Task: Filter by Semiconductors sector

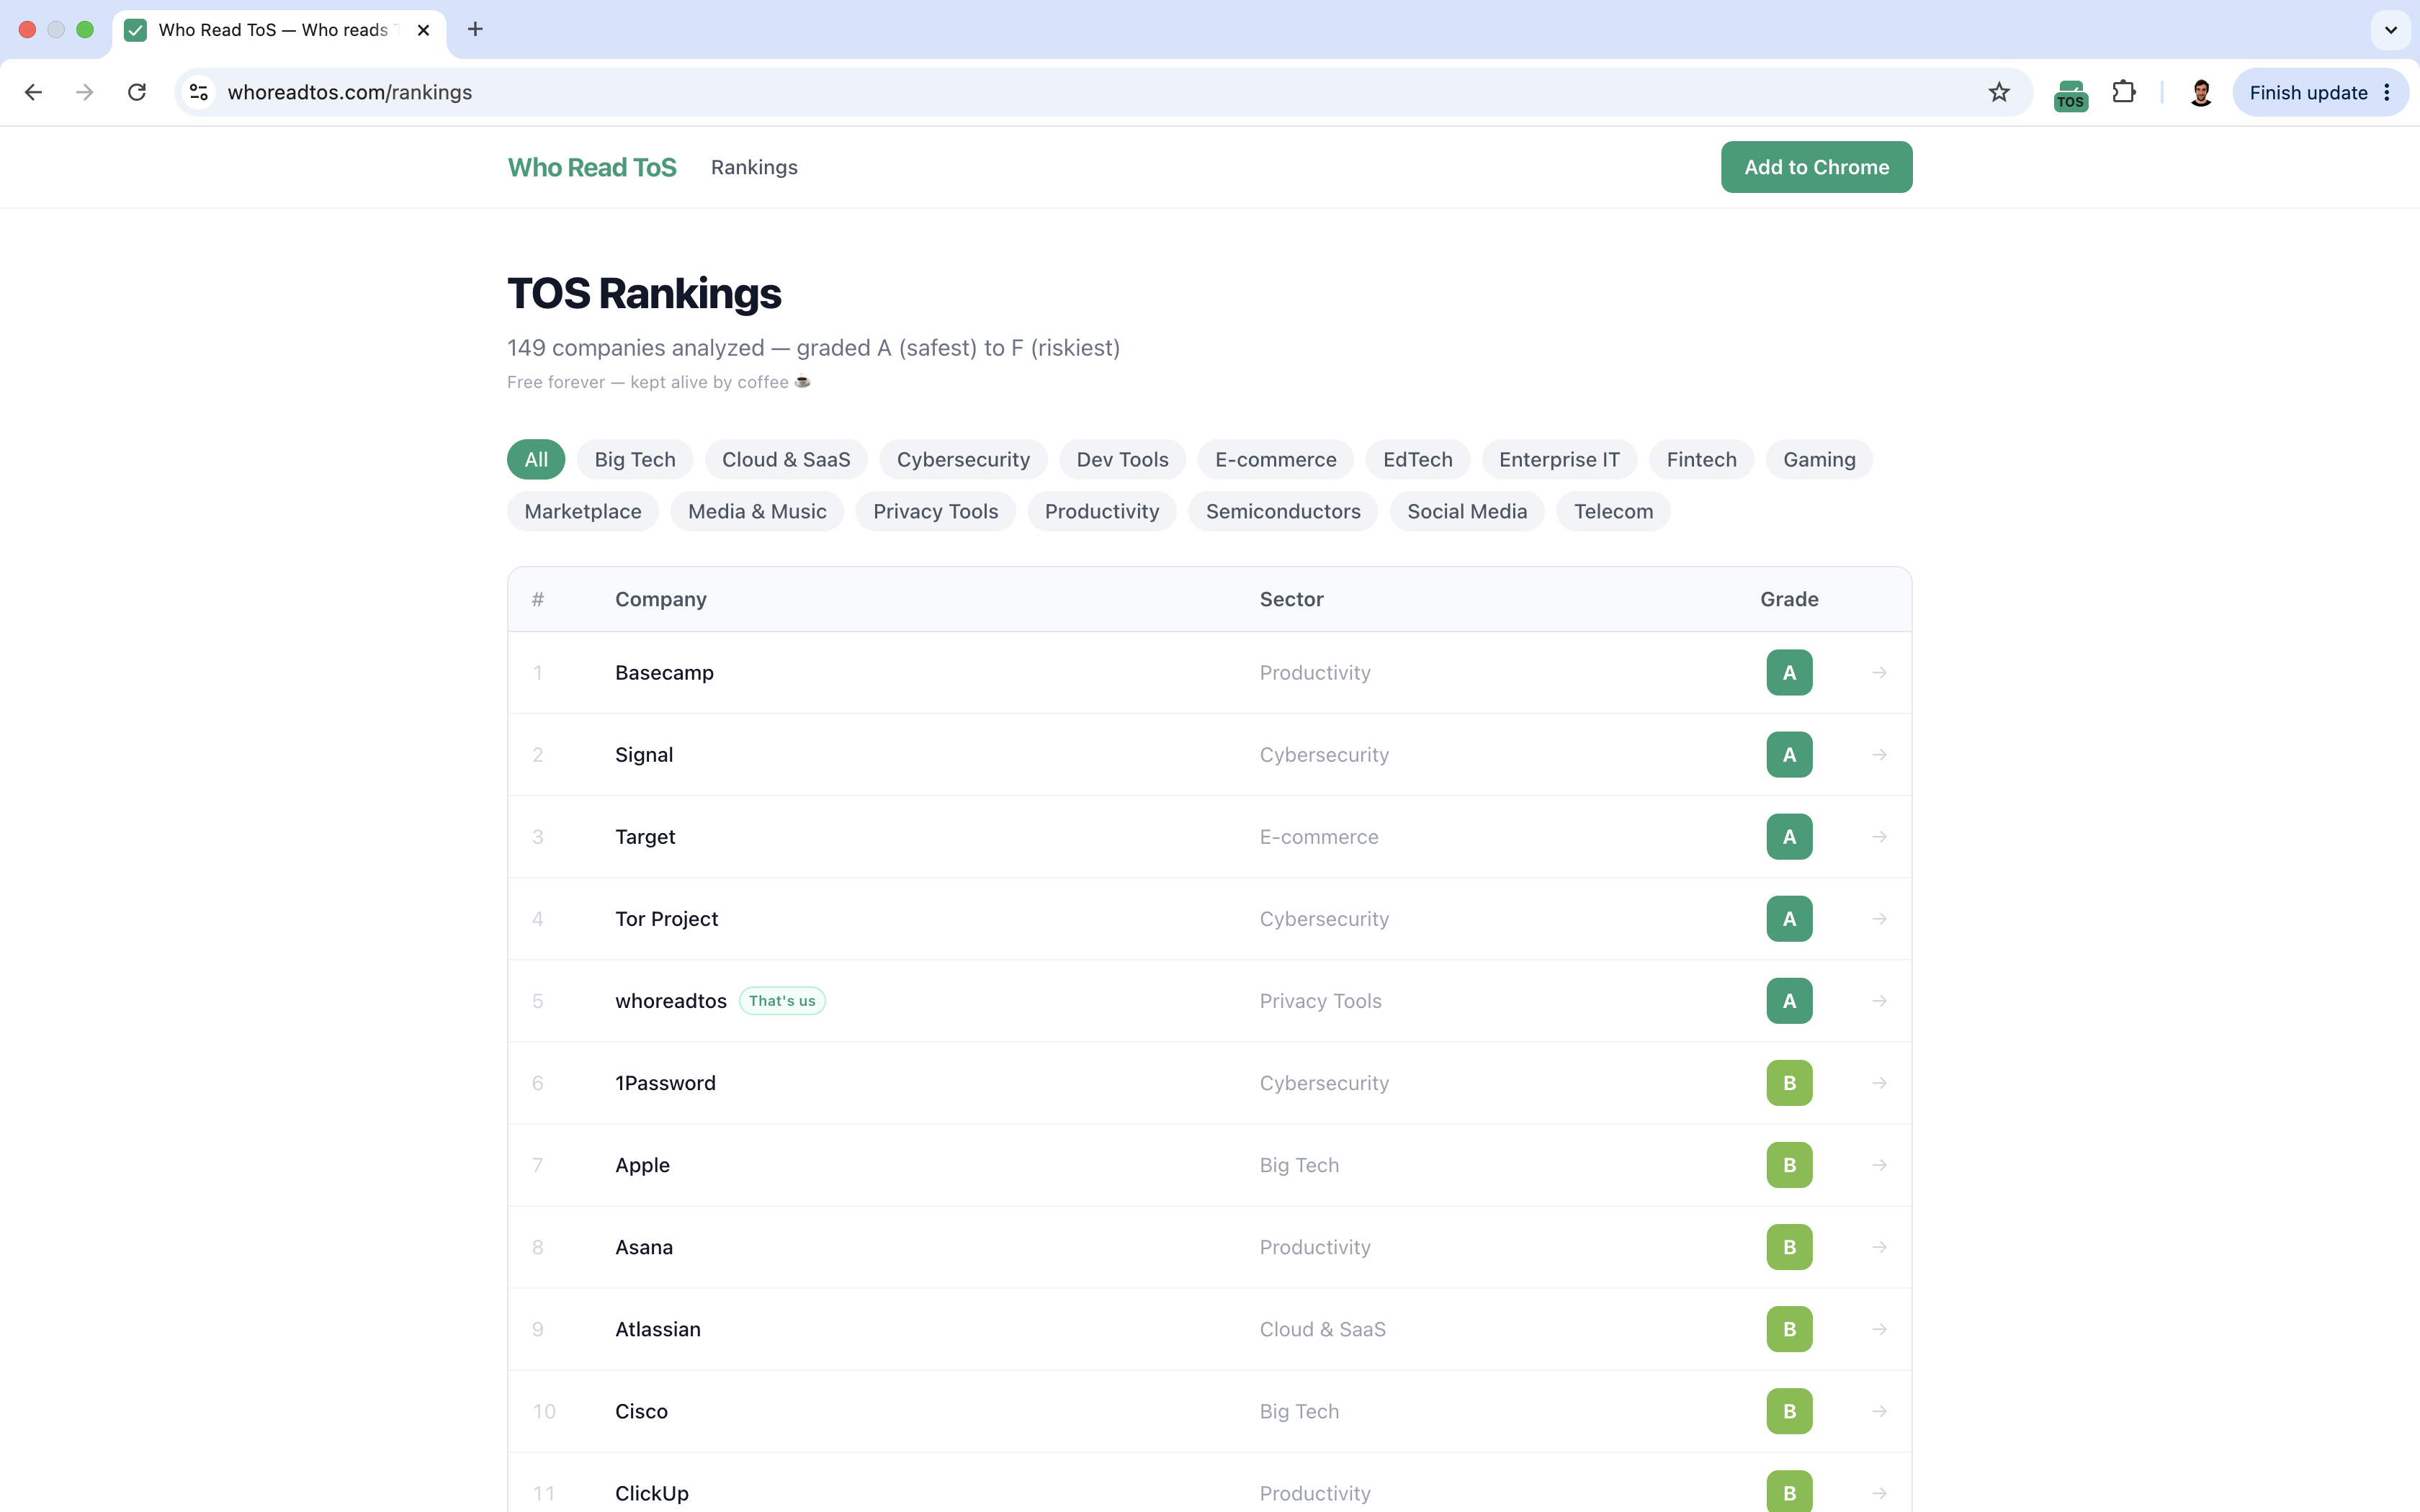Action: [1283, 511]
